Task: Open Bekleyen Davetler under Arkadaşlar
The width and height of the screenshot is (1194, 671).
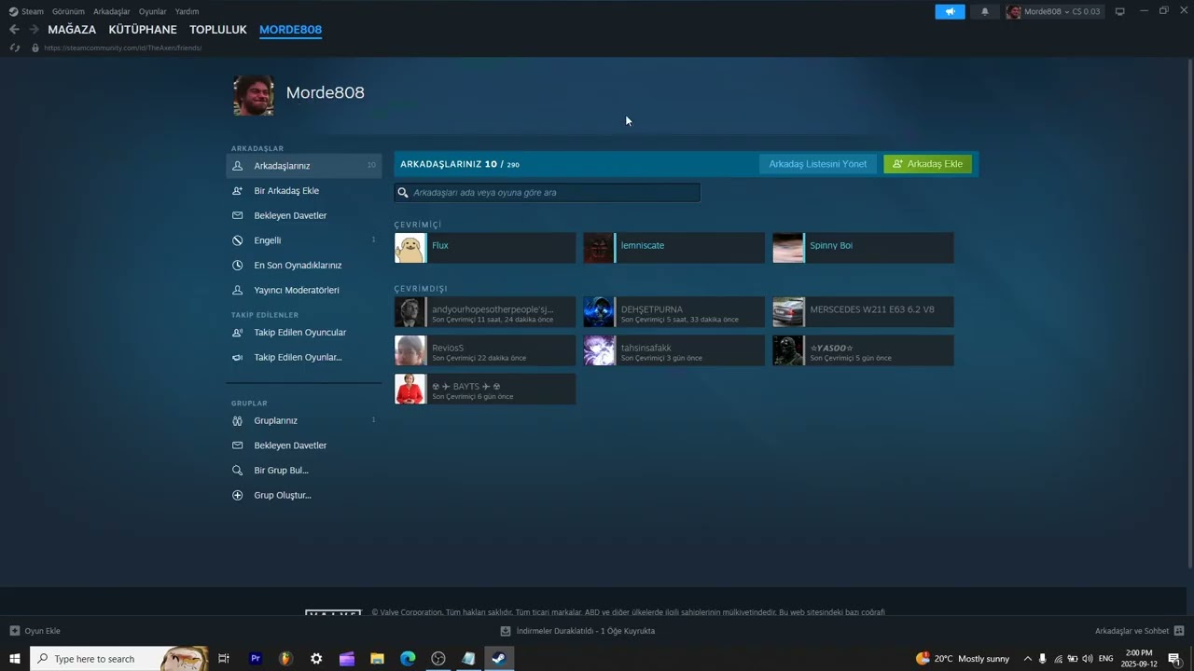Action: click(304, 215)
